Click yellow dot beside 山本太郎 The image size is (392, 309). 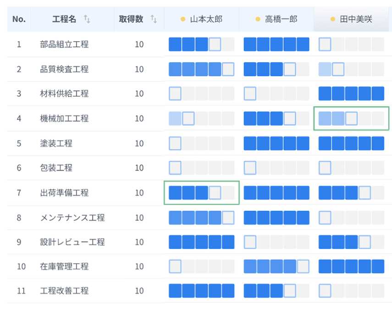183,19
